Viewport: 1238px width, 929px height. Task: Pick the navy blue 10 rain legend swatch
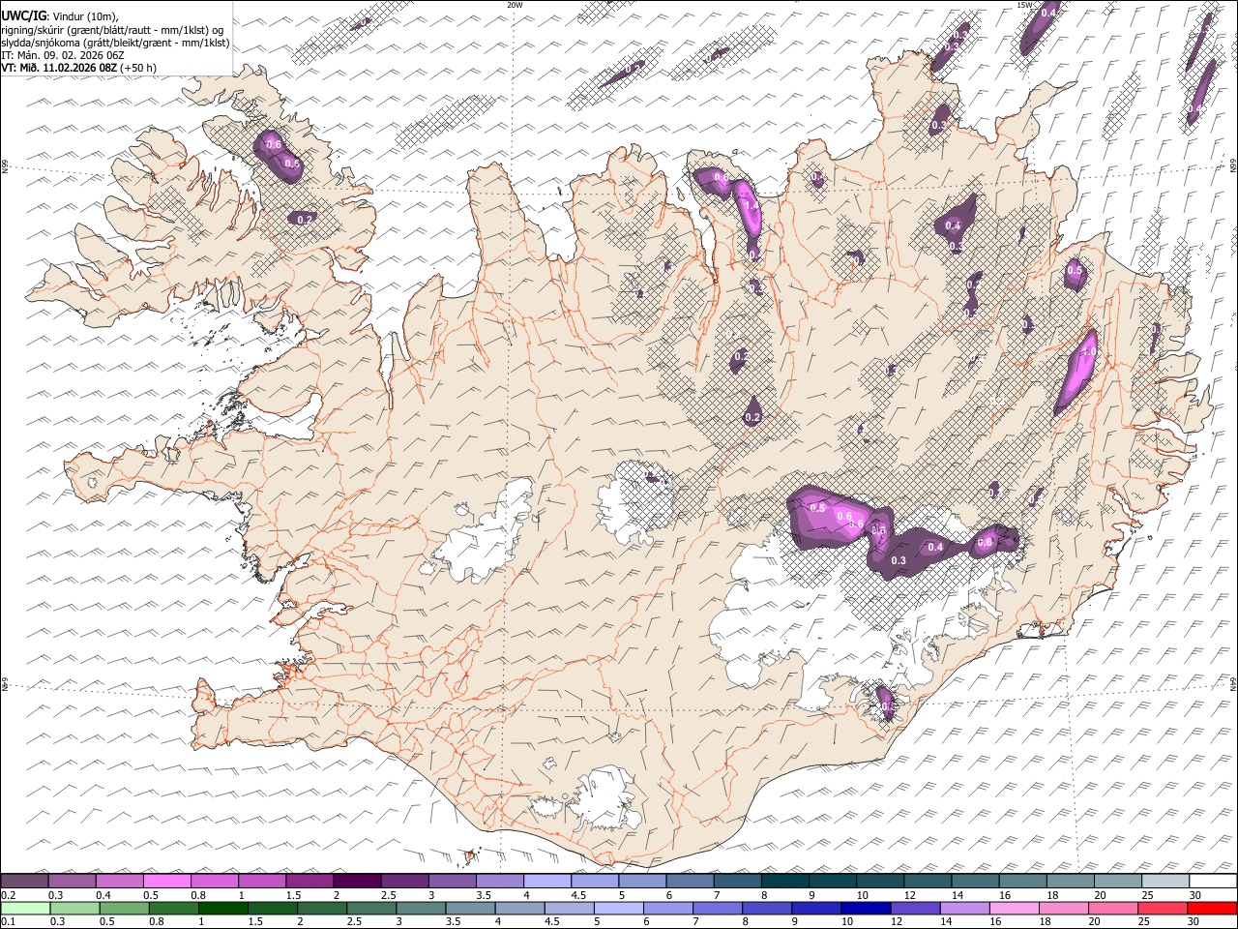coord(866,909)
